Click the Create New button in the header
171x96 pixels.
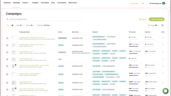134,3
